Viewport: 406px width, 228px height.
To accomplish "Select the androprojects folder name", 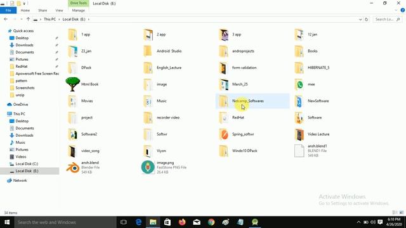I will point(243,51).
